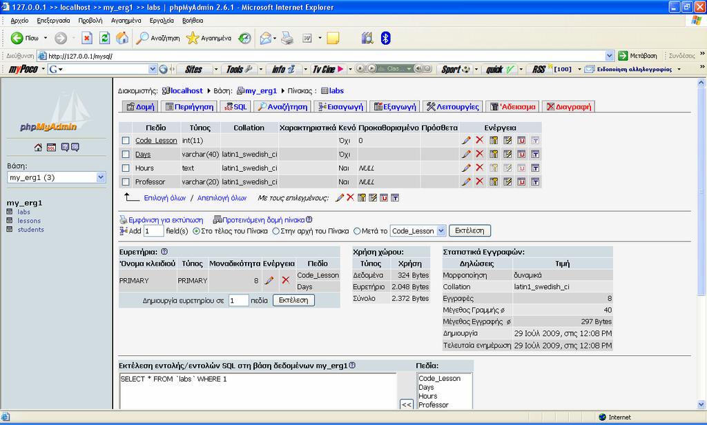Click bulk delete X after 'Με τους επιλεγμένους'
The height and width of the screenshot is (425, 707).
pyautogui.click(x=350, y=198)
